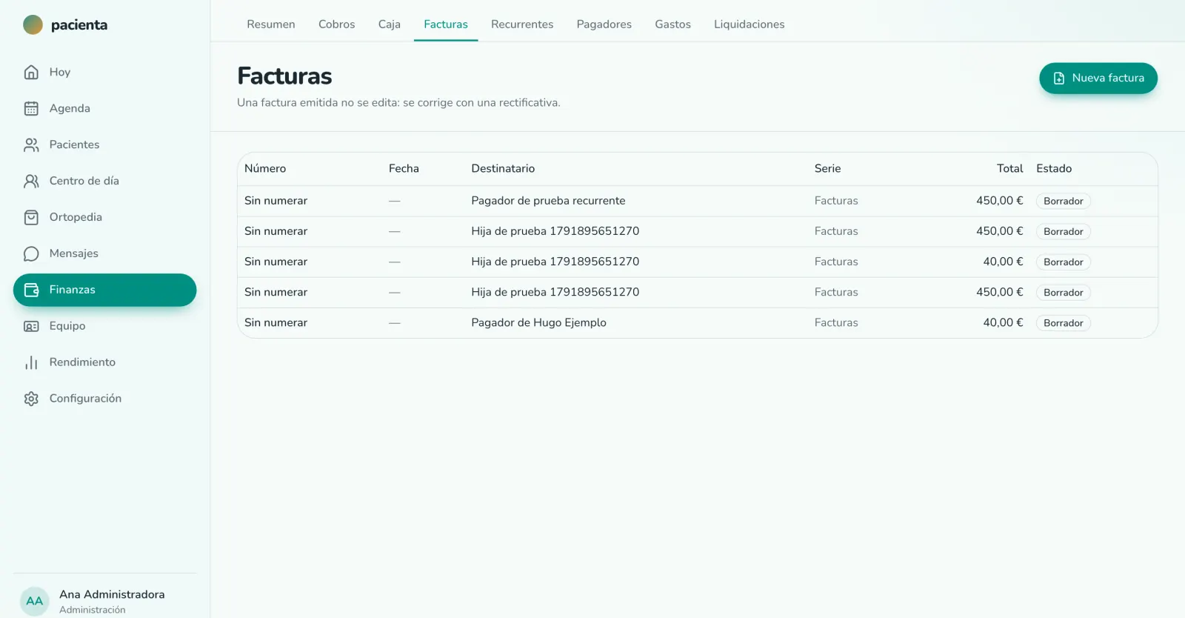Click Borrador badge for Pagador de Hugo Ejemplo

1064,323
